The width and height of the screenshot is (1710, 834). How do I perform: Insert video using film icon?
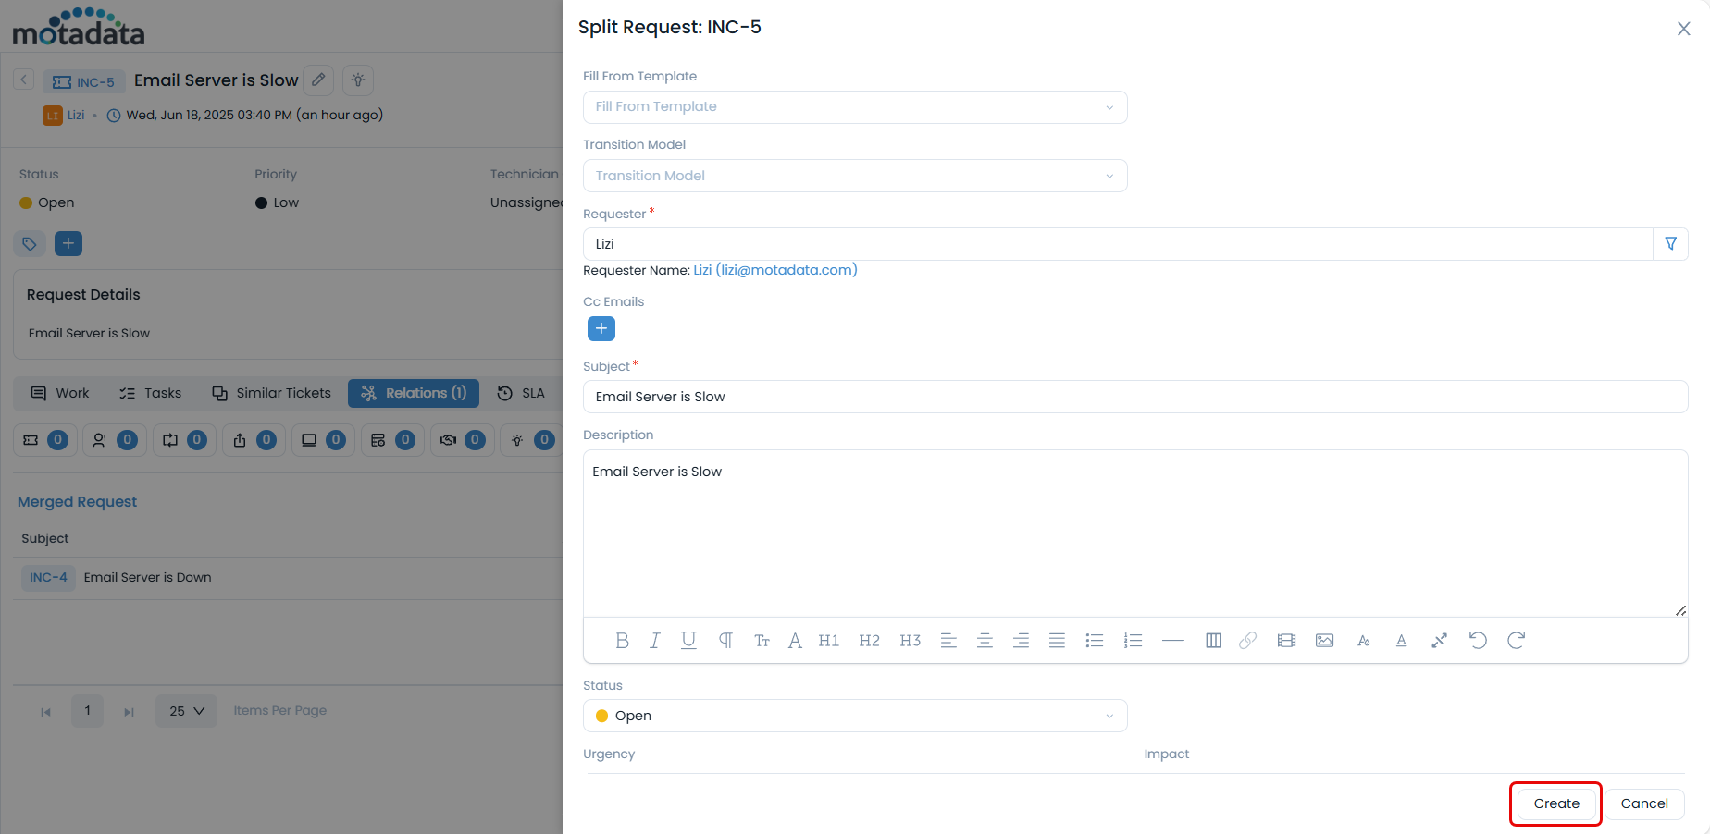tap(1286, 641)
